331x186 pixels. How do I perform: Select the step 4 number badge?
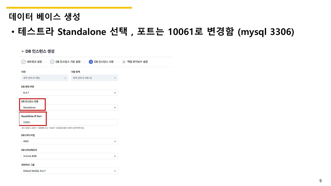tap(124, 62)
